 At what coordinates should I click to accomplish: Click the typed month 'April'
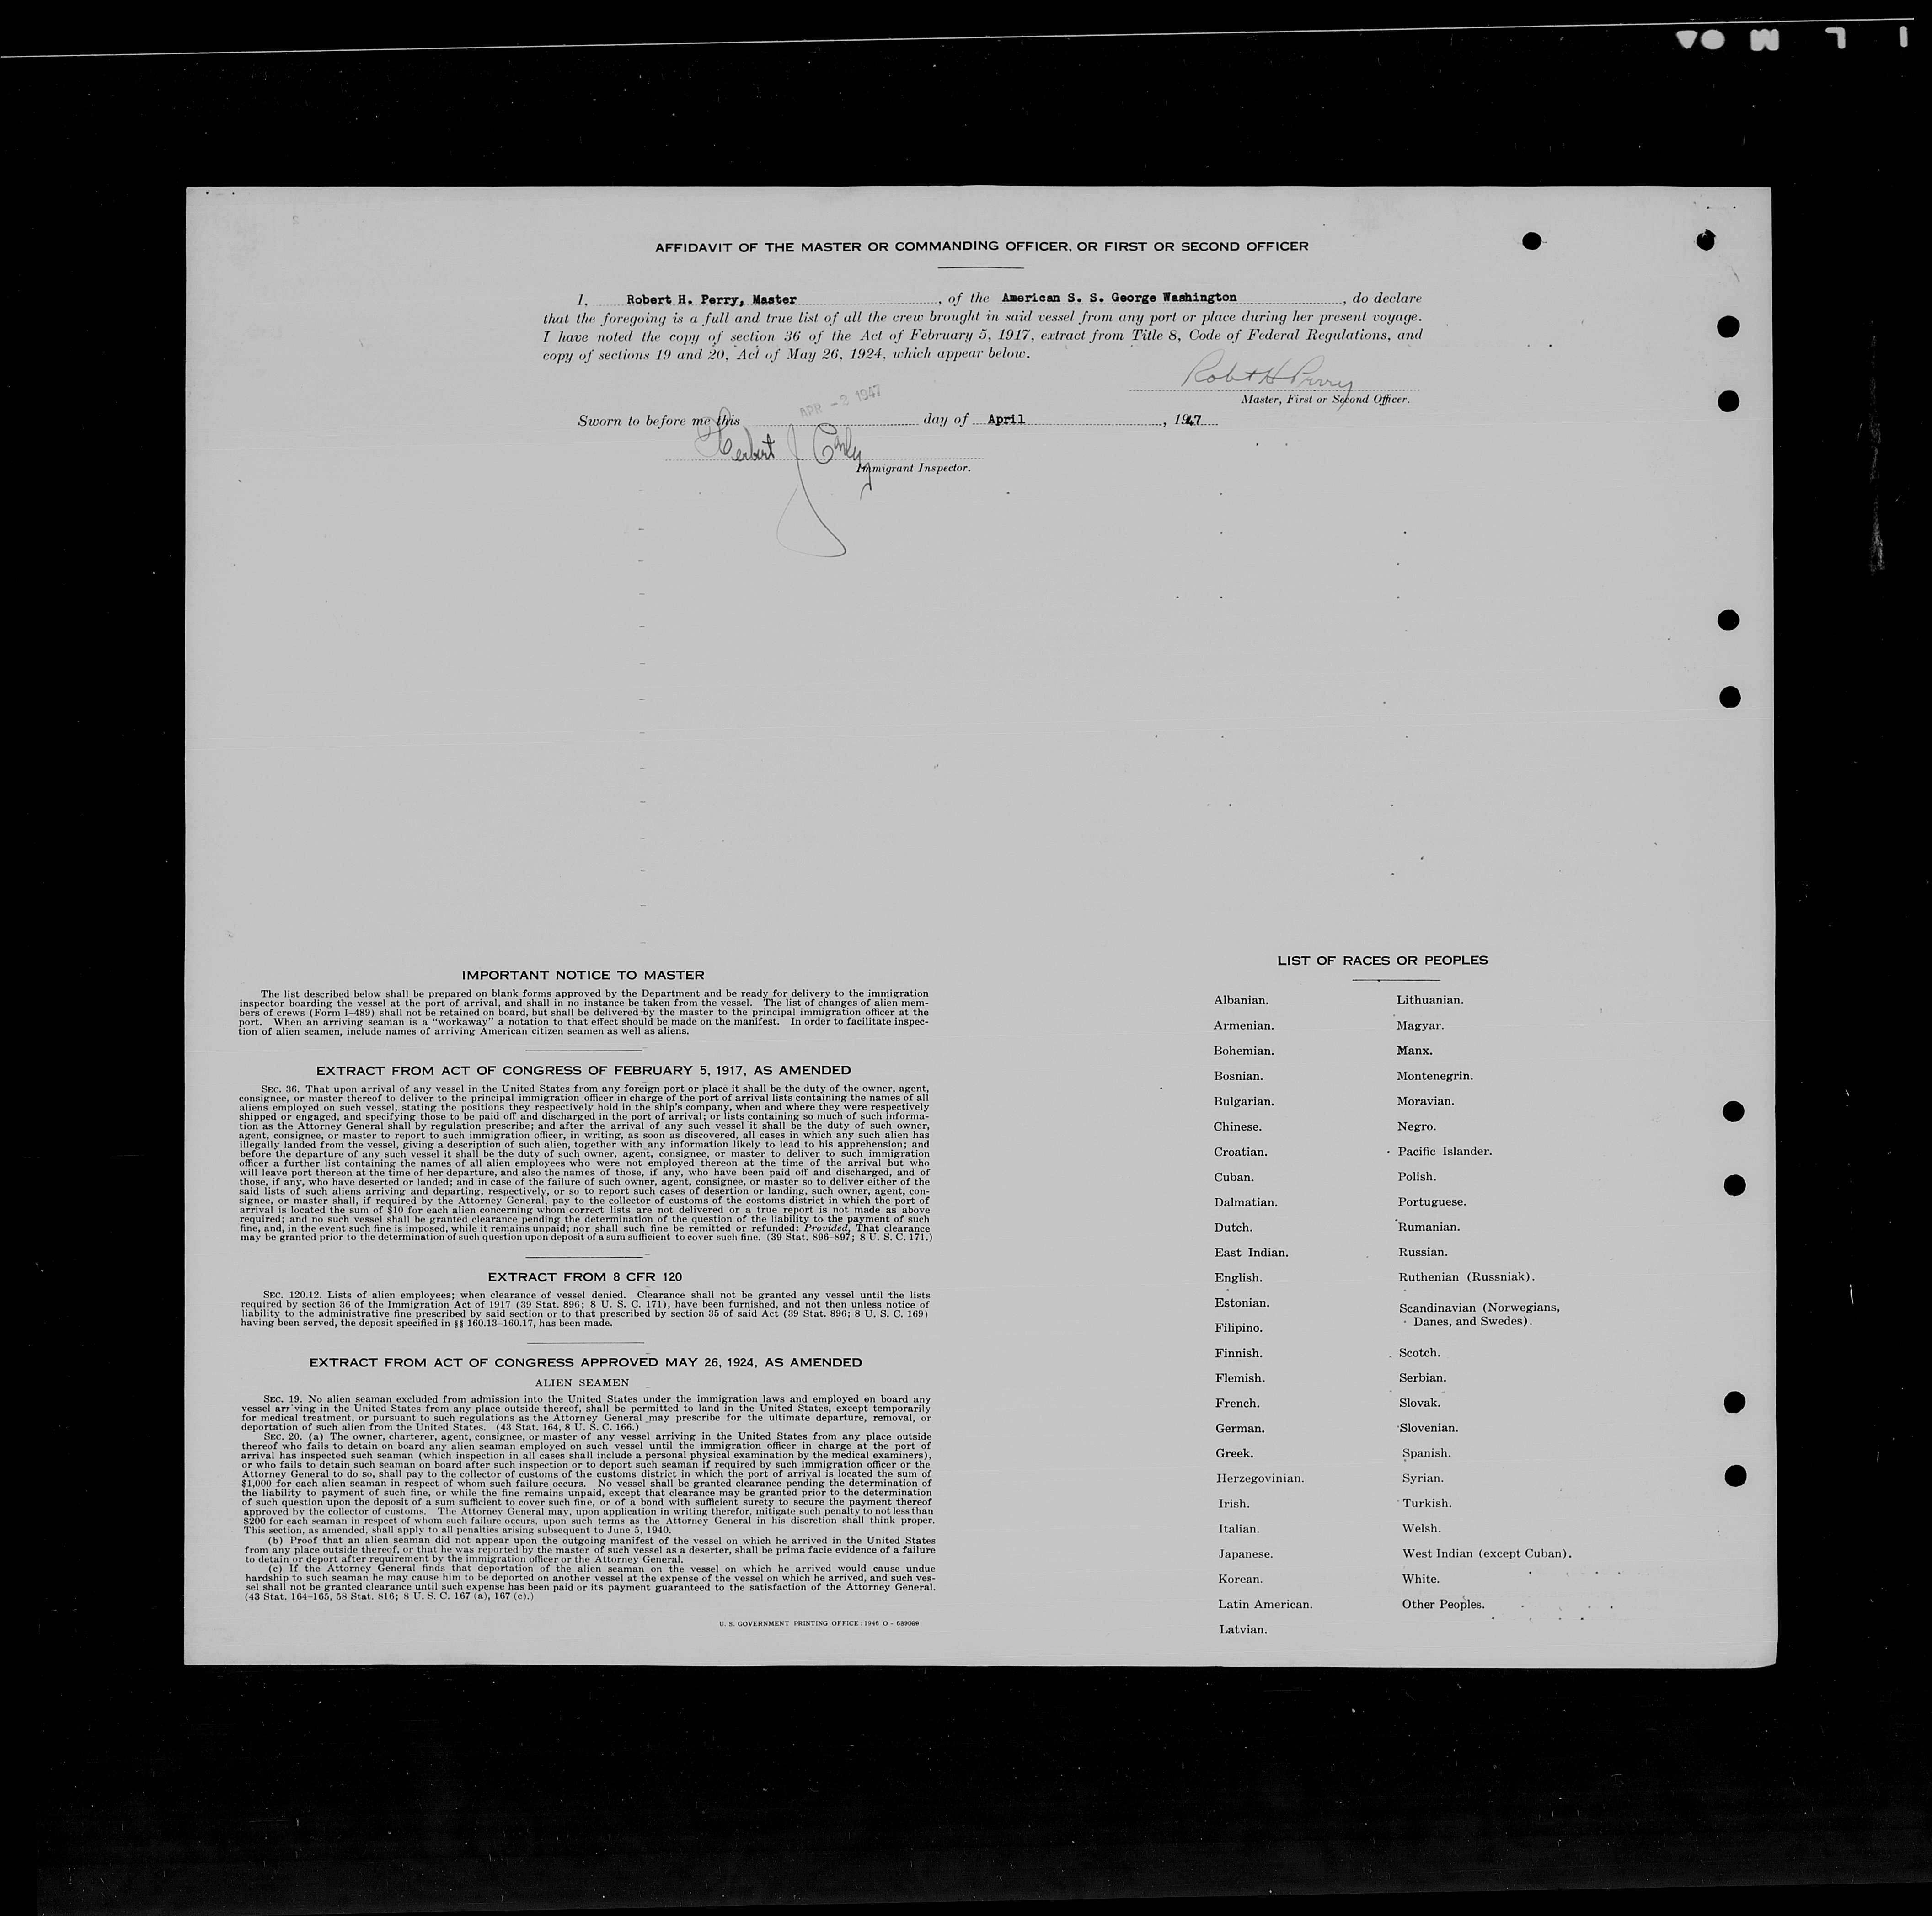(x=1006, y=420)
